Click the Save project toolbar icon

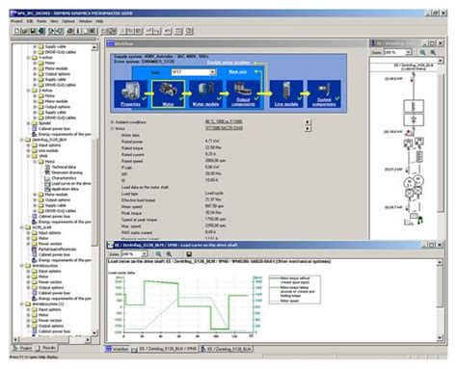click(33, 31)
